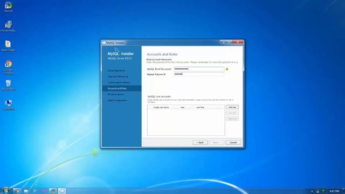Screen dimensions: 345x194
Task: Click the Add User button
Action: 232,107
